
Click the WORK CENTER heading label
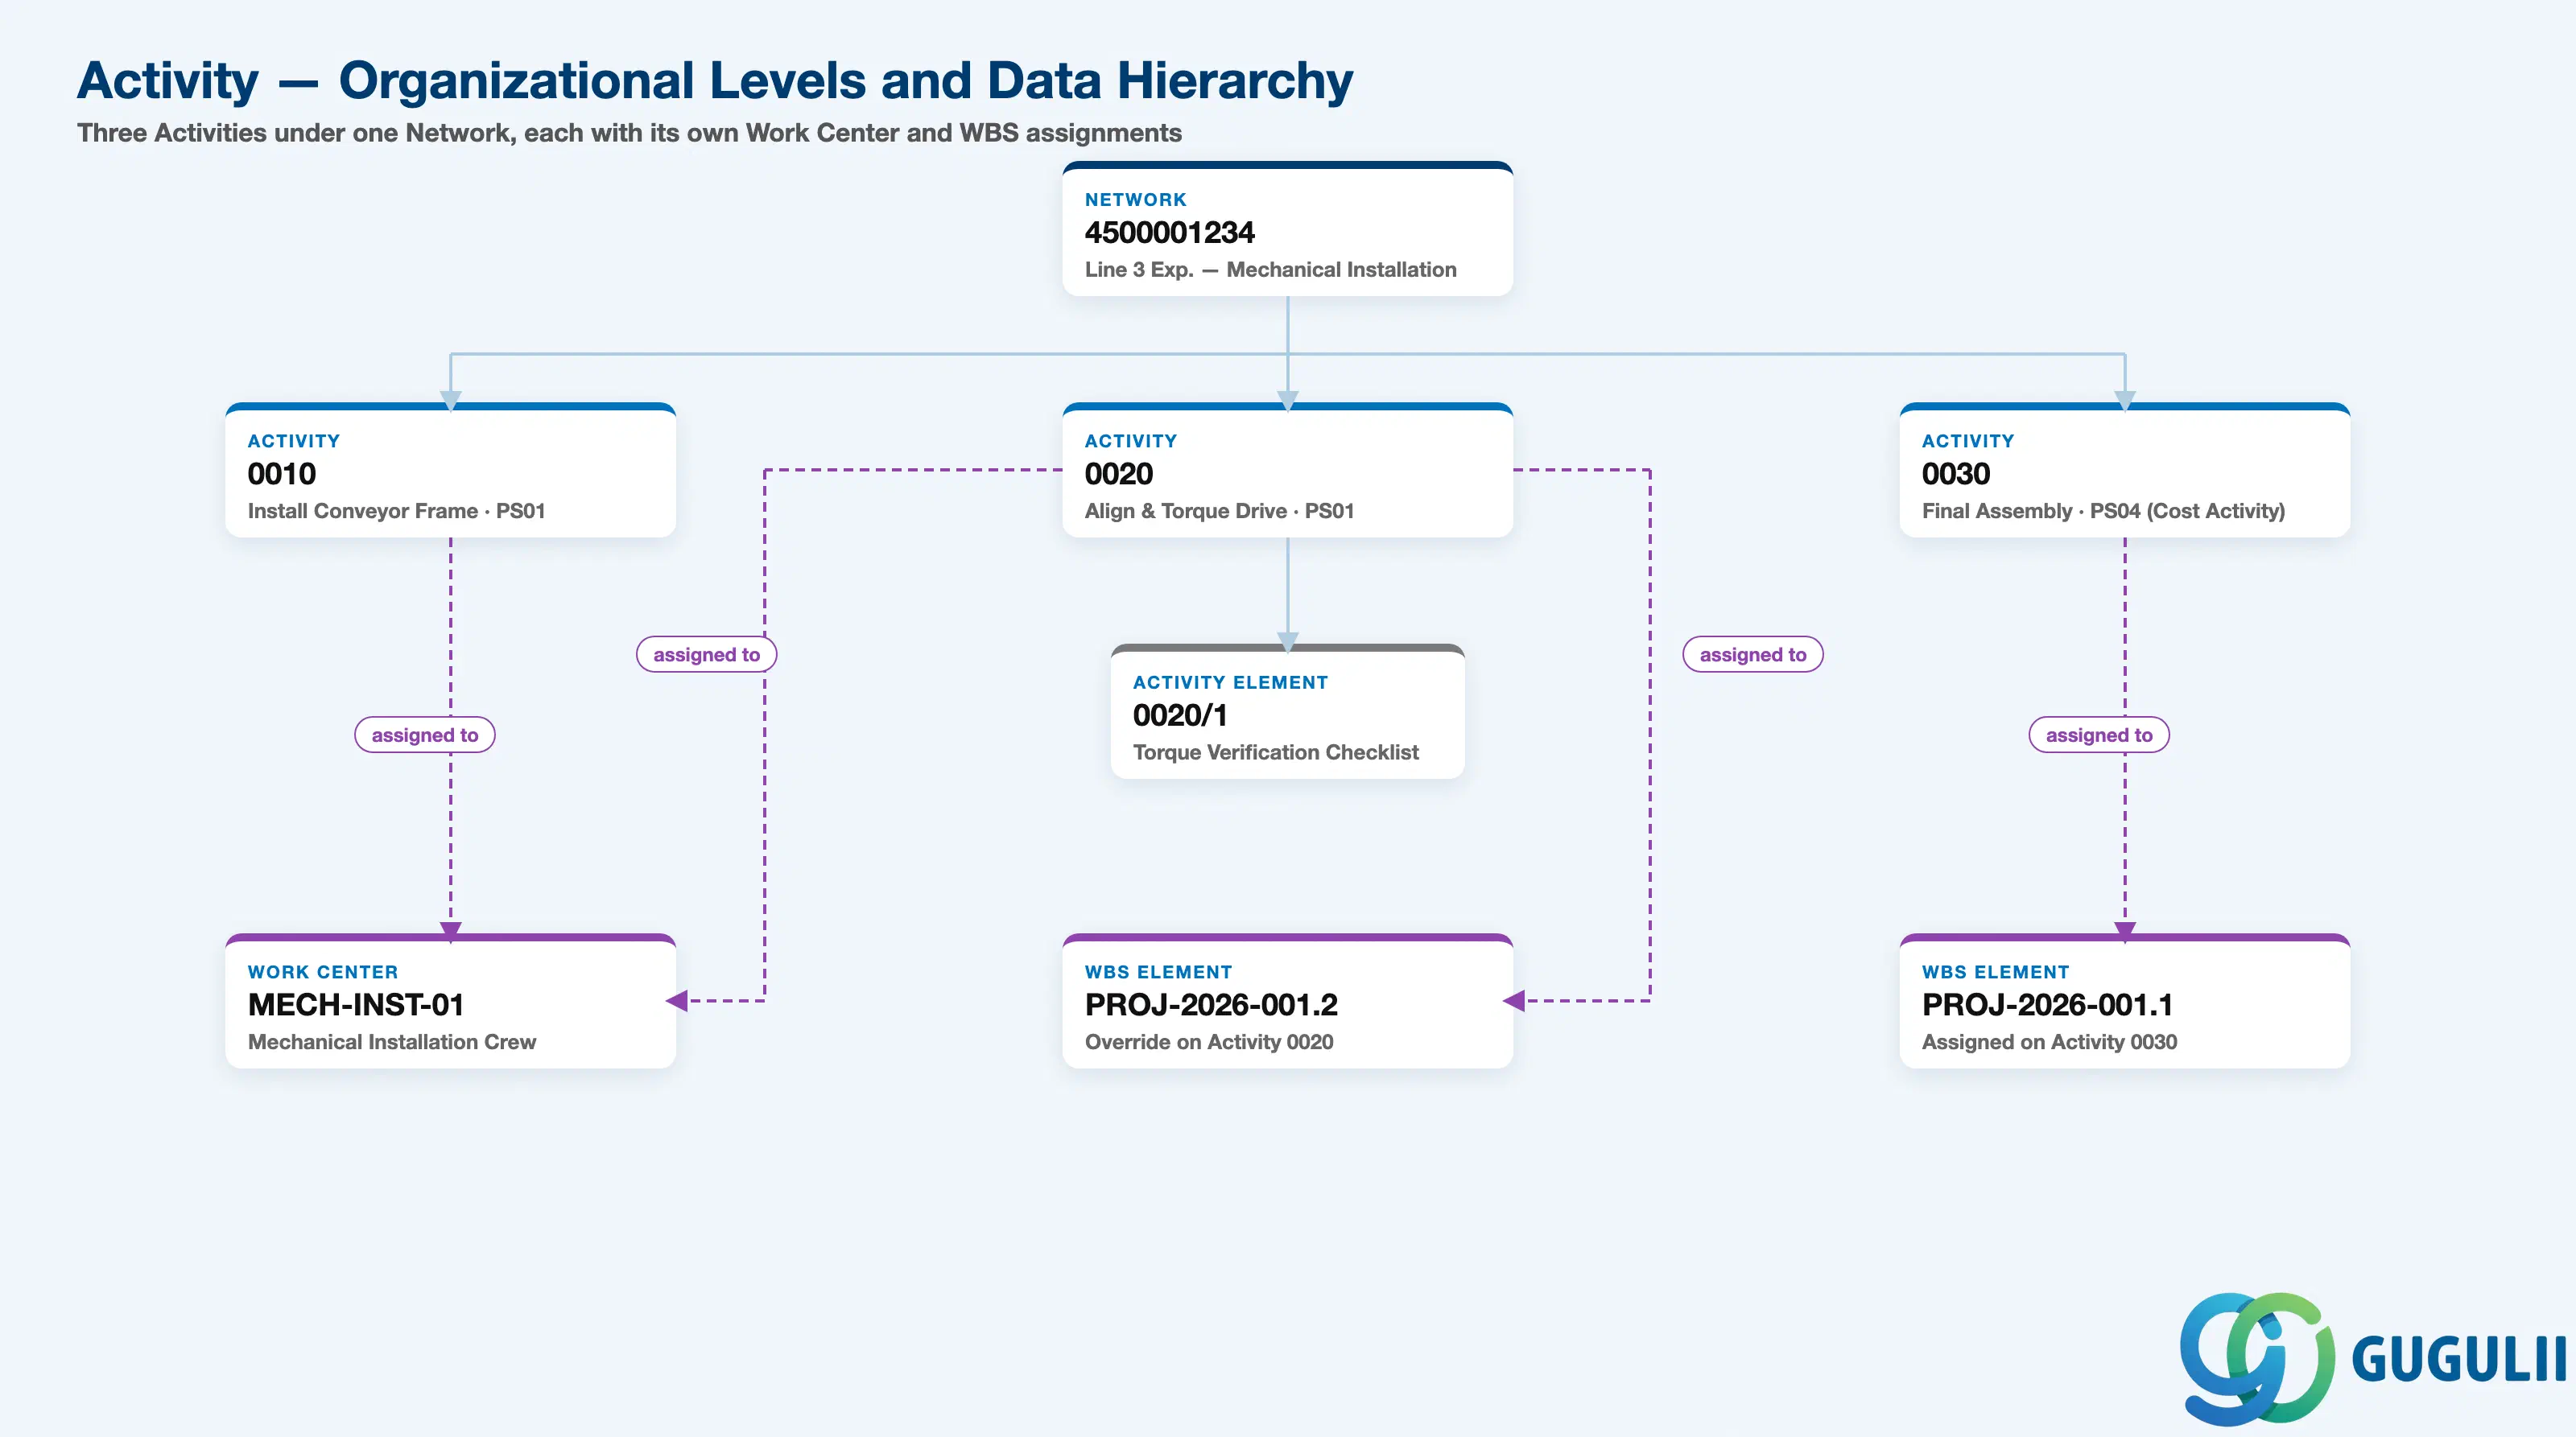pyautogui.click(x=323, y=972)
